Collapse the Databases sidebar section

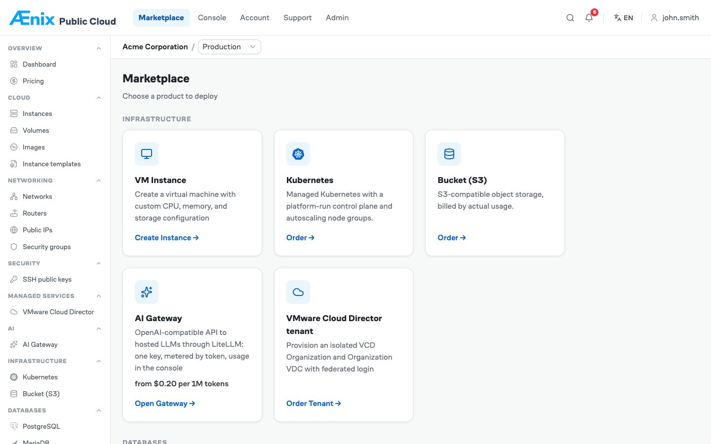coord(99,410)
